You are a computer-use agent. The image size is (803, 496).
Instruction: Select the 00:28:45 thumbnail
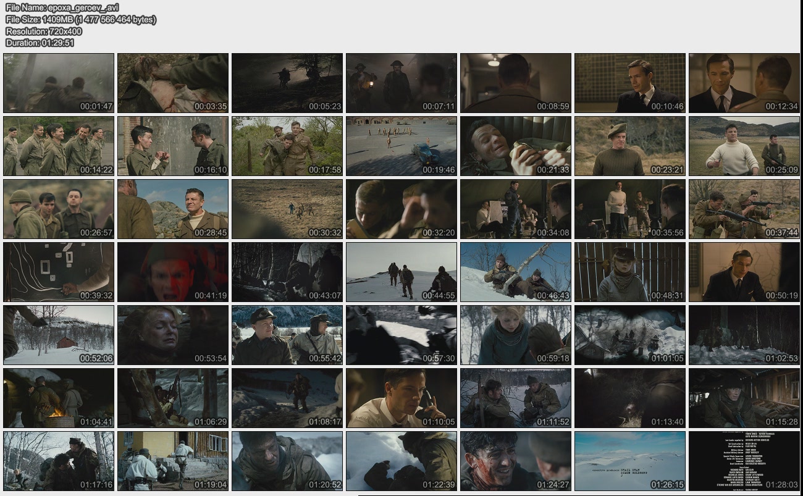173,209
